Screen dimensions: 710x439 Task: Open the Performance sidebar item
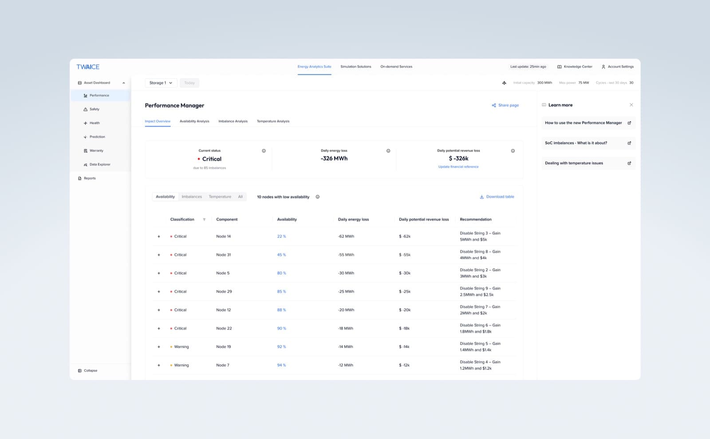[100, 95]
